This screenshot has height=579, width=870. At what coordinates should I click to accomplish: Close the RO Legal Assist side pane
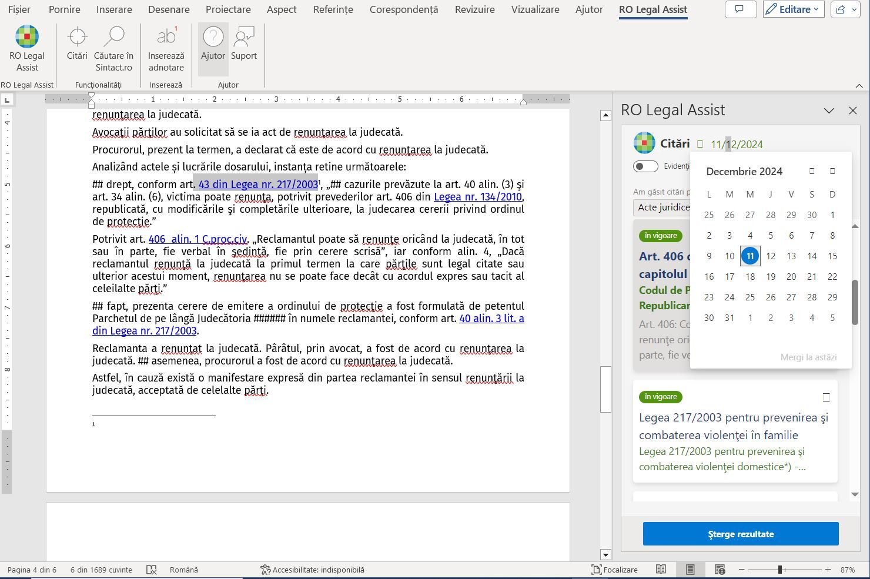tap(853, 111)
